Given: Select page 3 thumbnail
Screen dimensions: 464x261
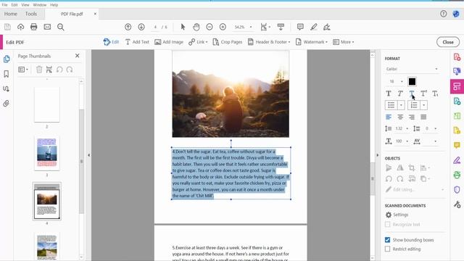Looking at the screenshot, I should (46, 153).
